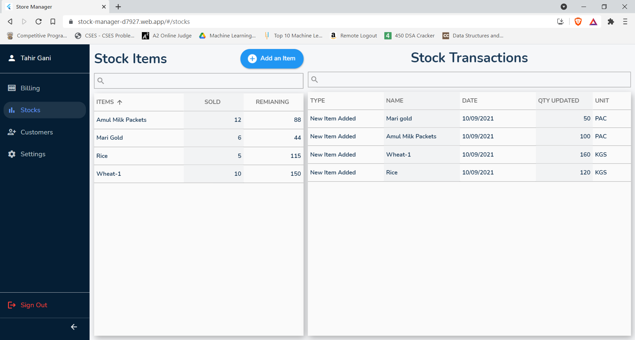Open the Remote Logout bookmark

pyautogui.click(x=354, y=35)
